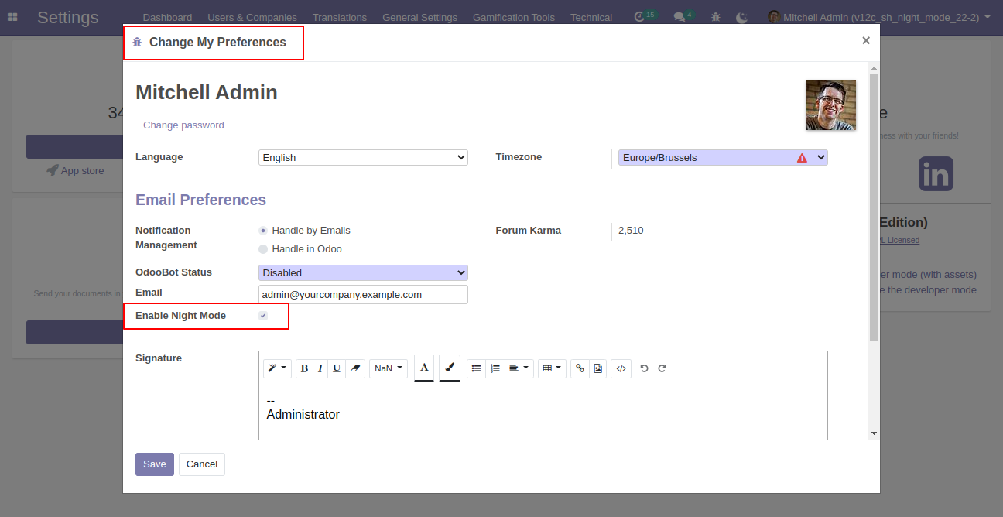The image size is (1003, 517).
Task: Close the preferences dialog with X
Action: (866, 41)
